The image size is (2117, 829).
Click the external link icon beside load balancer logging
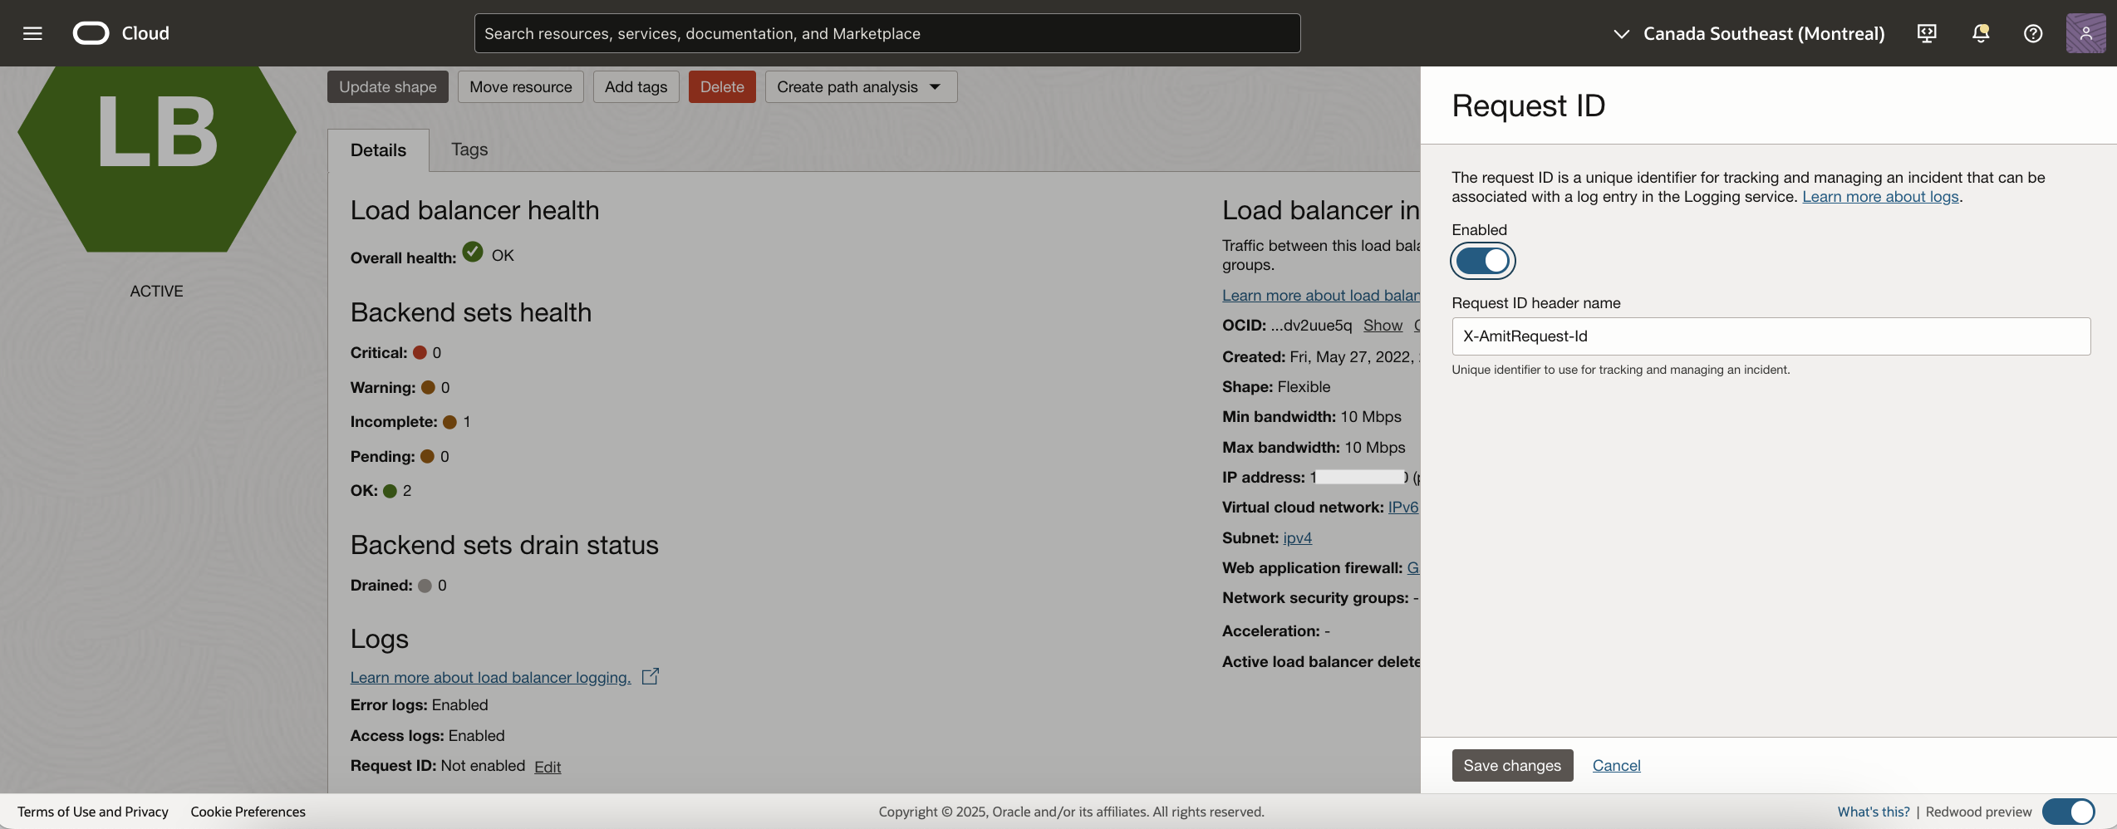[x=651, y=676]
